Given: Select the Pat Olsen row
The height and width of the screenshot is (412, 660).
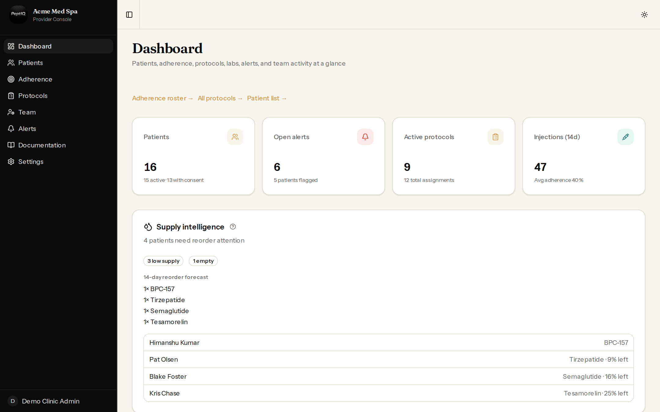Looking at the screenshot, I should pyautogui.click(x=389, y=359).
